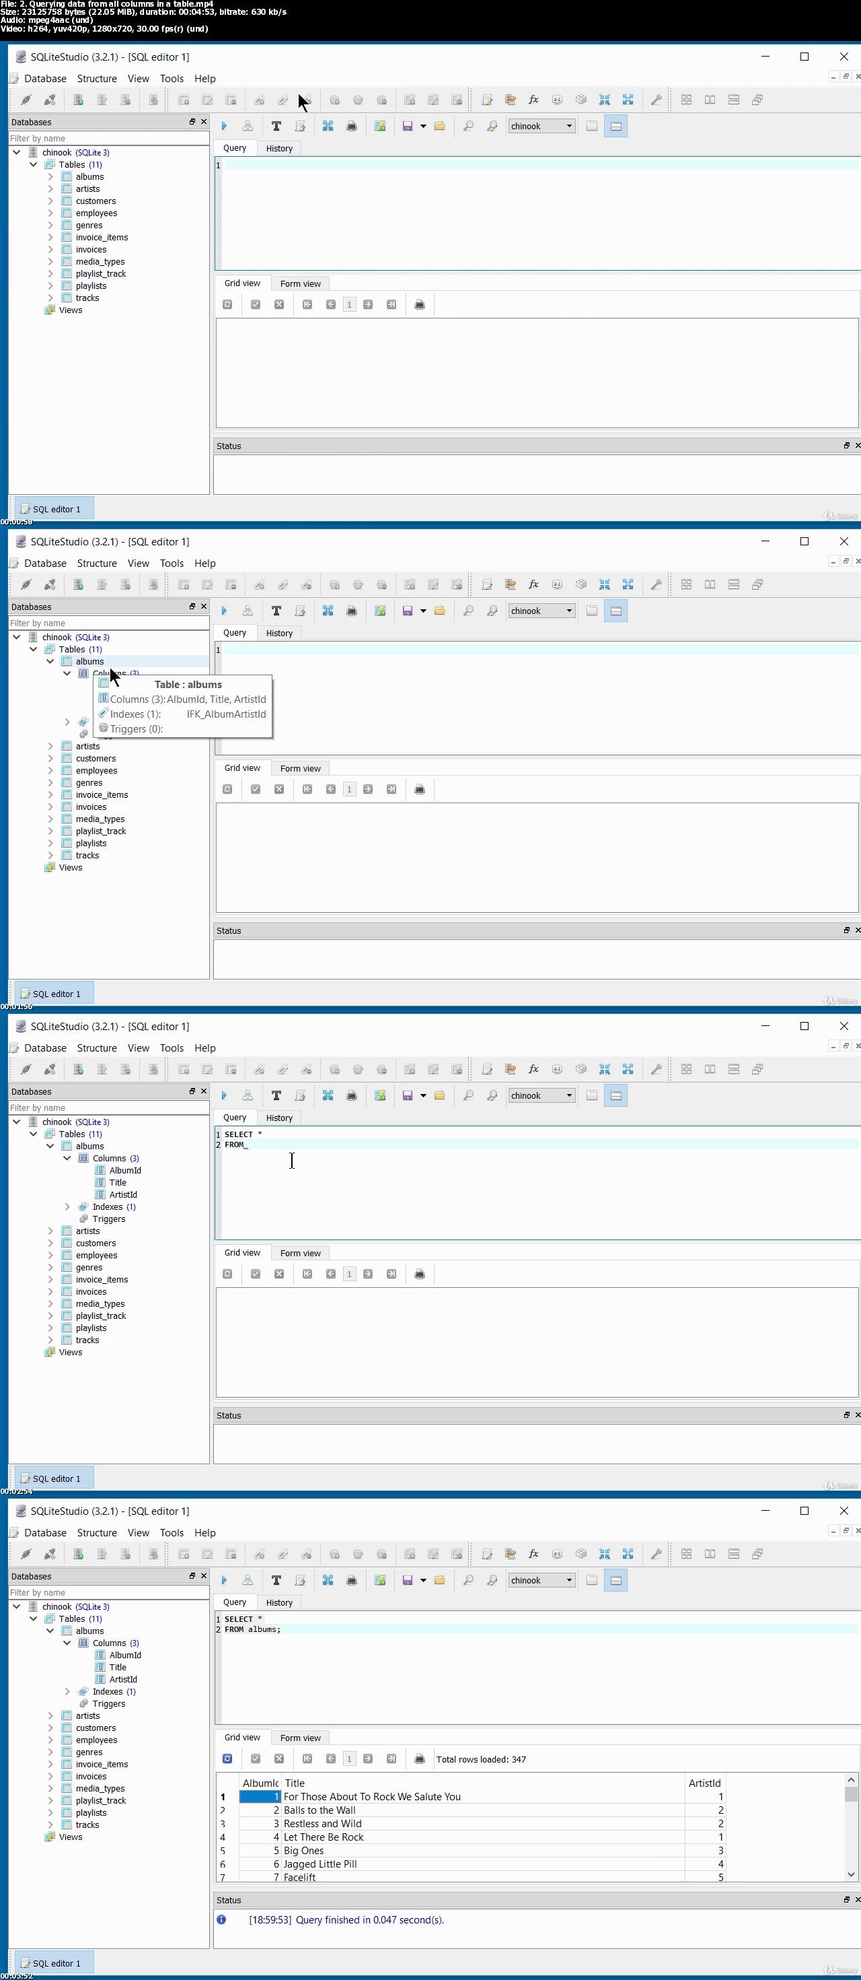Collapse Columns (3) node in the 00:02:54 frame
Screen dimensions: 861x1980
67,1159
